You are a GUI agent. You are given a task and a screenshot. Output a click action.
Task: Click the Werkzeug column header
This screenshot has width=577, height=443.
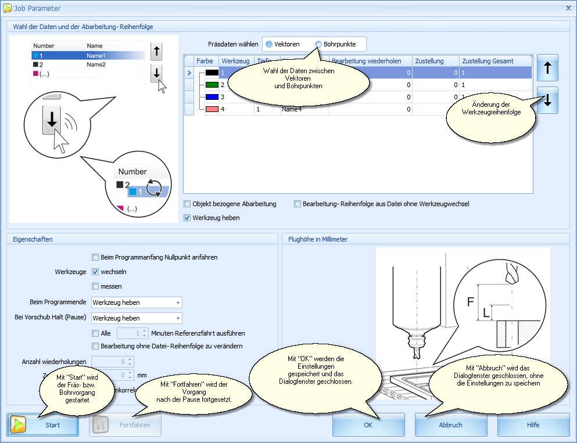tap(235, 61)
